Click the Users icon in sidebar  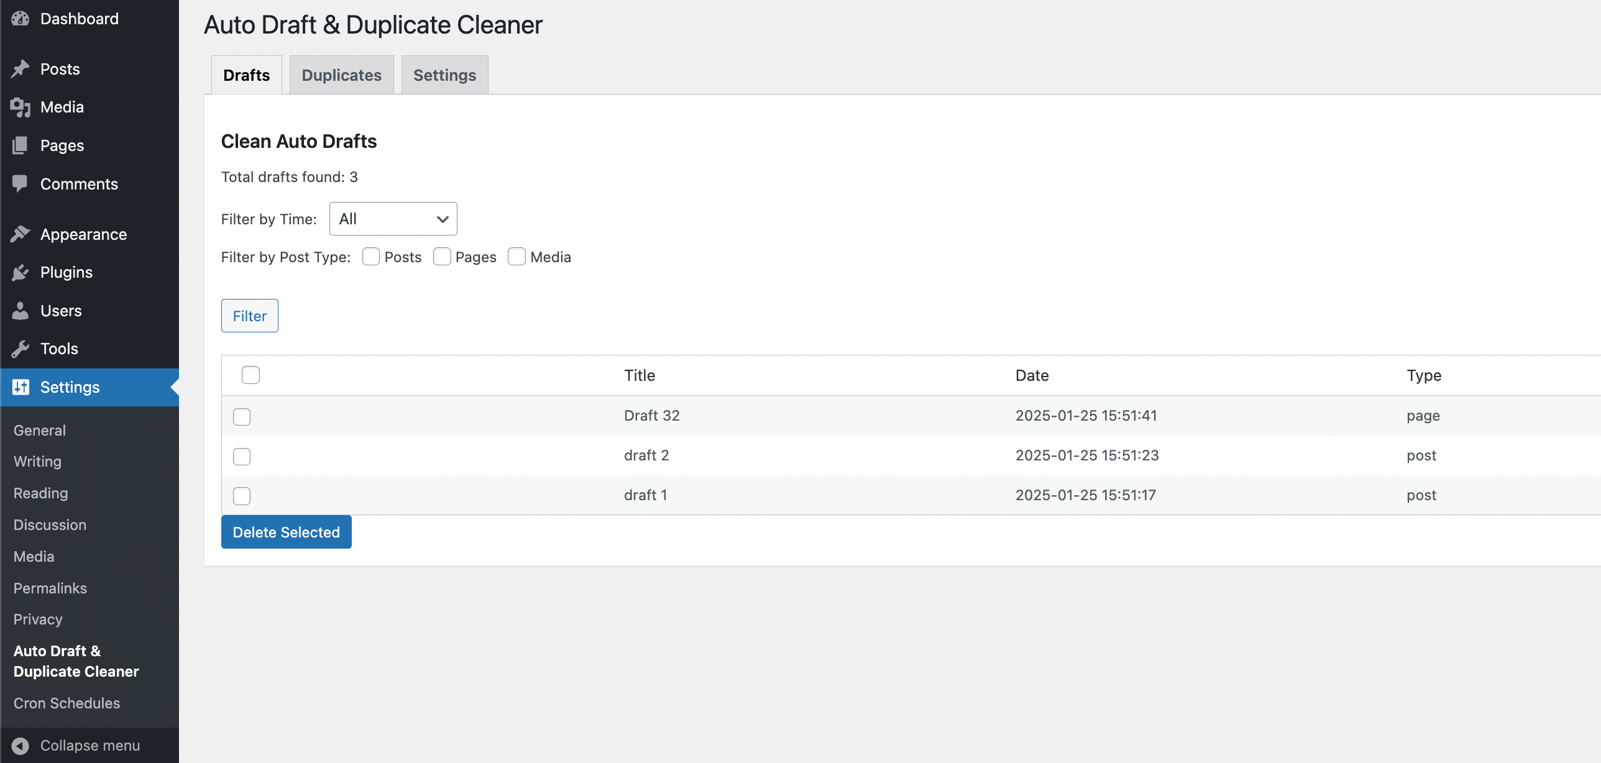[21, 311]
